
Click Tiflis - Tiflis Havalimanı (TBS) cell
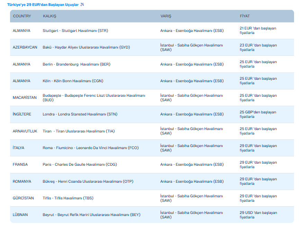click(x=68, y=198)
